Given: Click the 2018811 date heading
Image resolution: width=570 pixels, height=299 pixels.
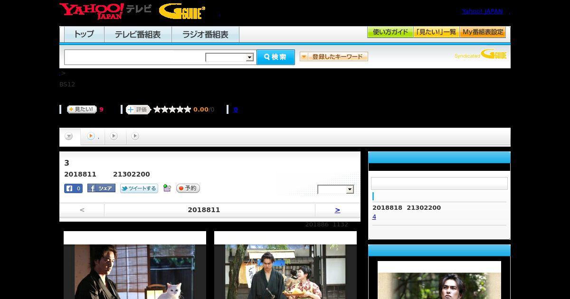Looking at the screenshot, I should click(204, 210).
